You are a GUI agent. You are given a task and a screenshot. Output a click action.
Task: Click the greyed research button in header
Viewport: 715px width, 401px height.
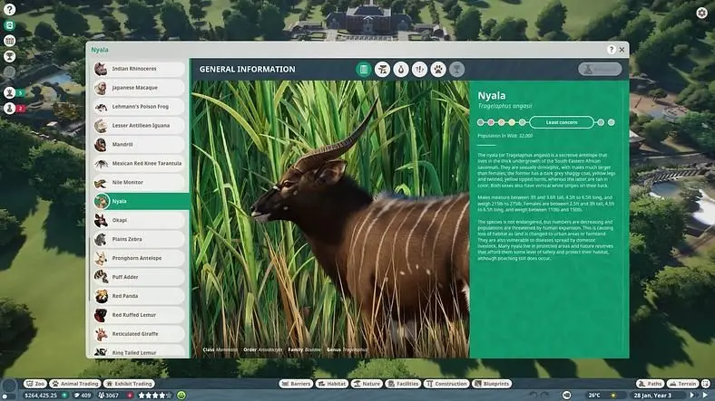coord(600,69)
